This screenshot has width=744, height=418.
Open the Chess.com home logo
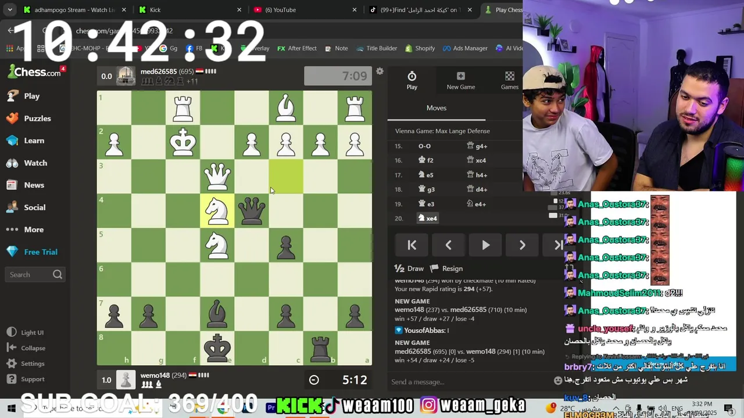(x=34, y=72)
